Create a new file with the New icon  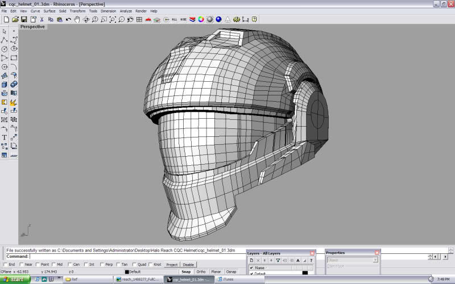point(6,19)
